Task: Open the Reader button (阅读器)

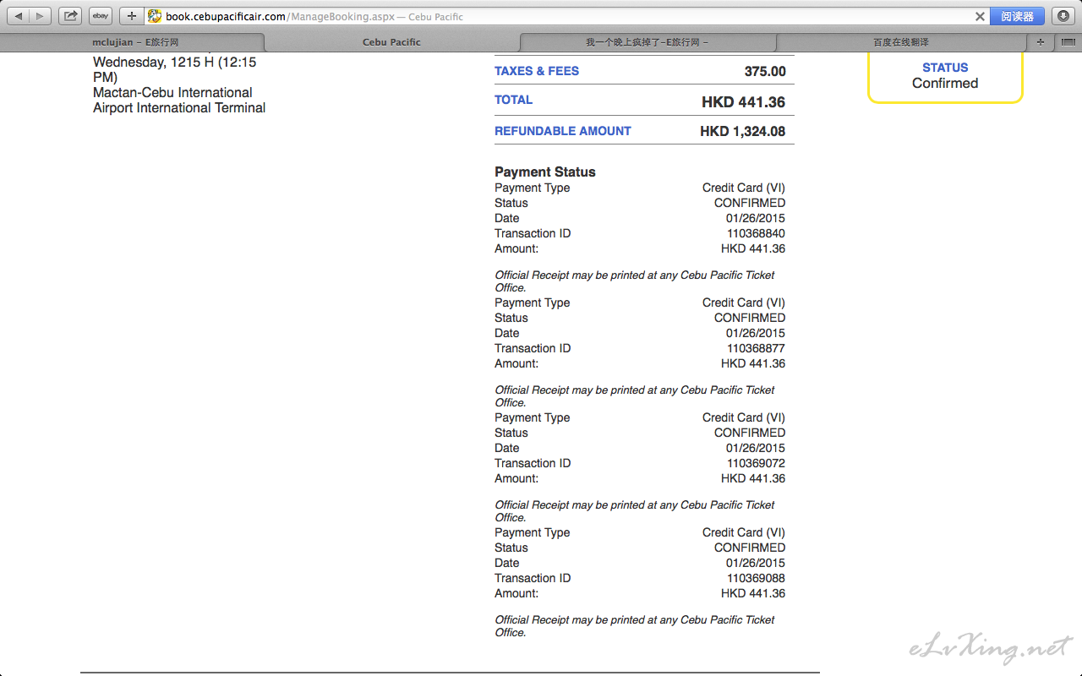Action: coord(1017,16)
